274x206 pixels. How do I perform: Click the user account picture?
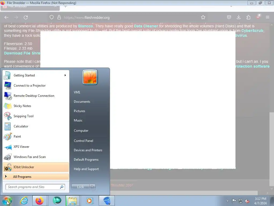pos(90,77)
